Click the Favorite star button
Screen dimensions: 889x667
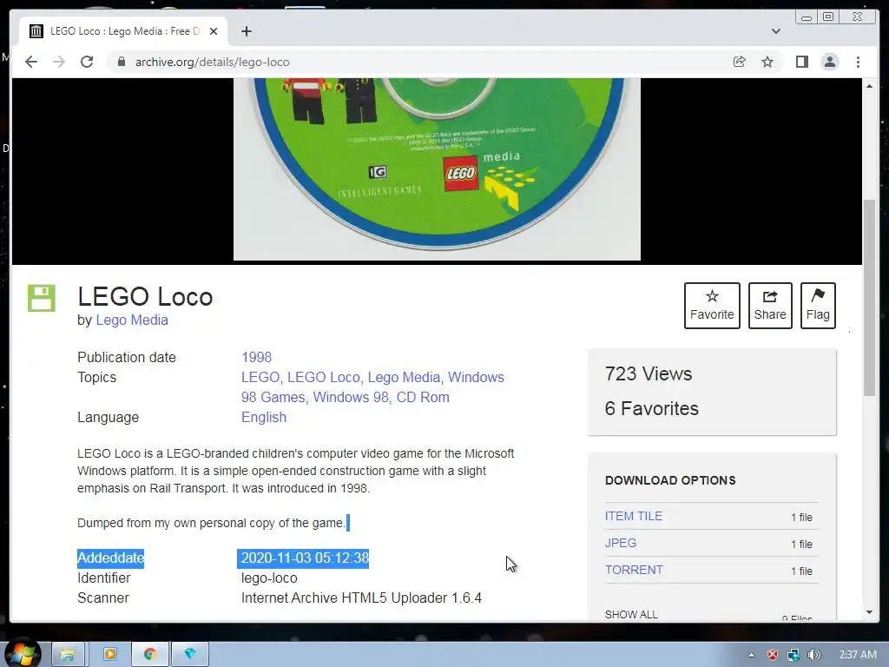coord(712,305)
